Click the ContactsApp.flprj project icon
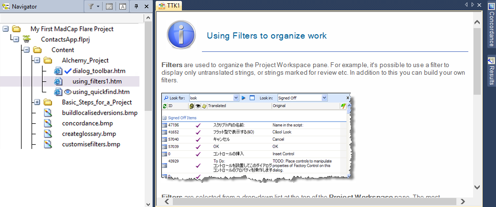496x207 pixels. [27, 39]
